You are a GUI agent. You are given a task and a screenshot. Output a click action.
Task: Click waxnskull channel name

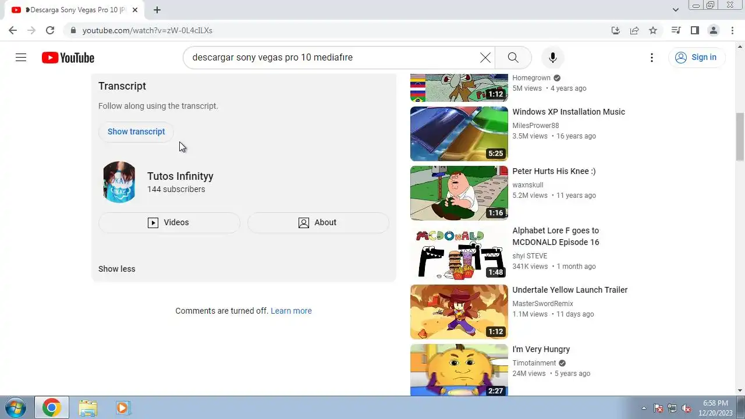tap(528, 185)
